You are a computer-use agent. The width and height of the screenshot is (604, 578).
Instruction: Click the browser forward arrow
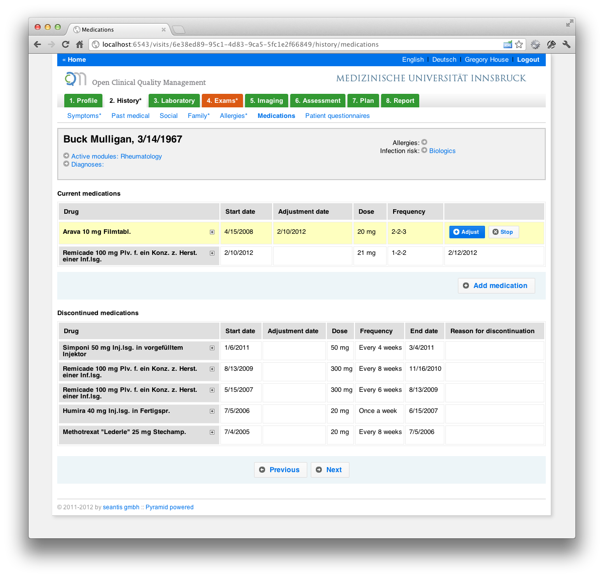(x=51, y=44)
